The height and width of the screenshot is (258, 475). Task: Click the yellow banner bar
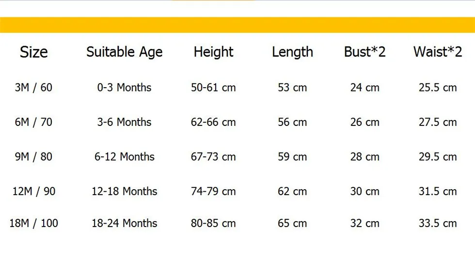[237, 25]
